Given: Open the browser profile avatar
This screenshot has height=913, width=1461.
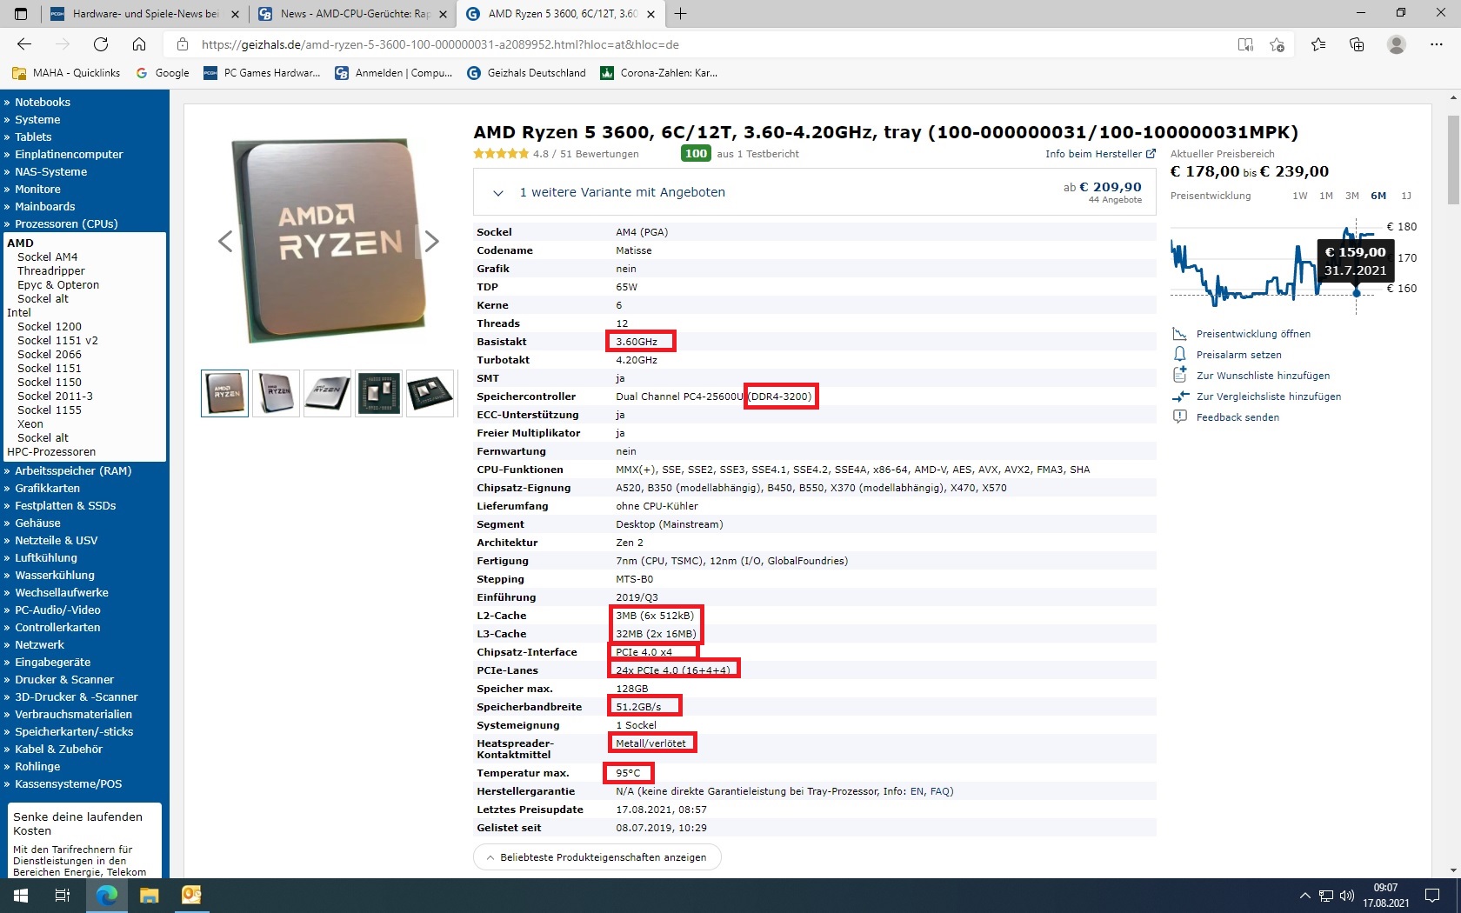Looking at the screenshot, I should 1397,44.
